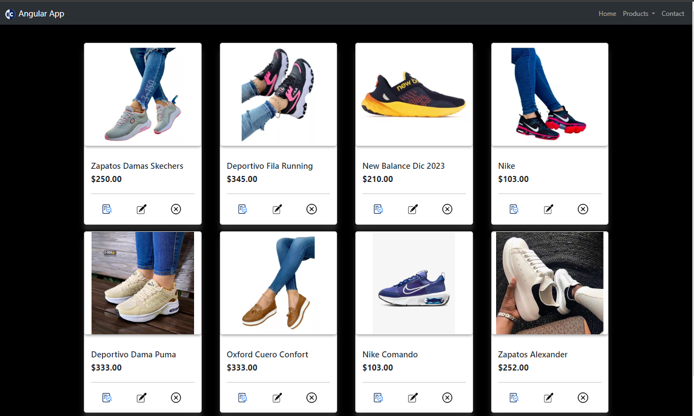This screenshot has height=416, width=694.
Task: Click the Zapatos Alexander title
Action: click(533, 355)
